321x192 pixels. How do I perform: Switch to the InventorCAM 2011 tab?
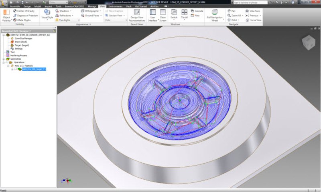click(x=75, y=6)
